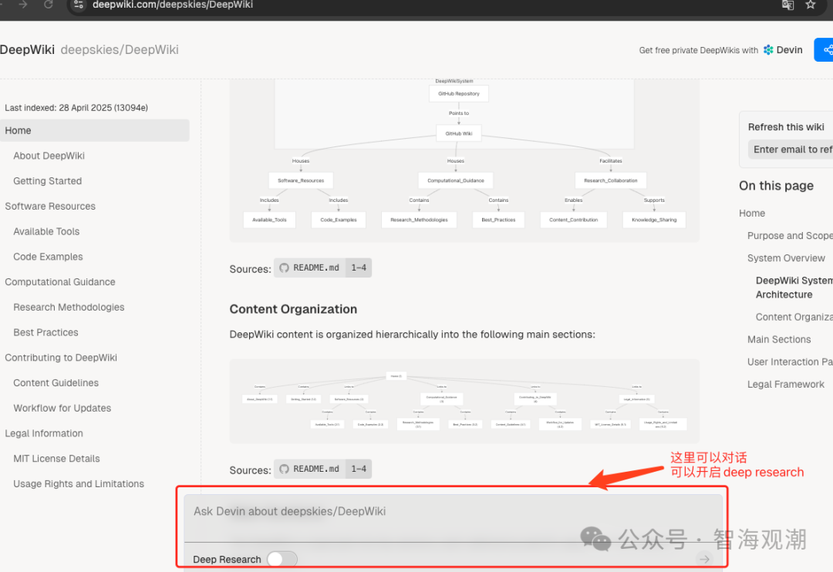Click the browser reload icon
The height and width of the screenshot is (572, 833).
coord(49,5)
